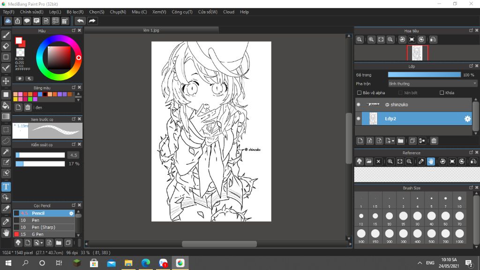
Task: Zoom out in the Navigator panel
Action: (x=390, y=39)
